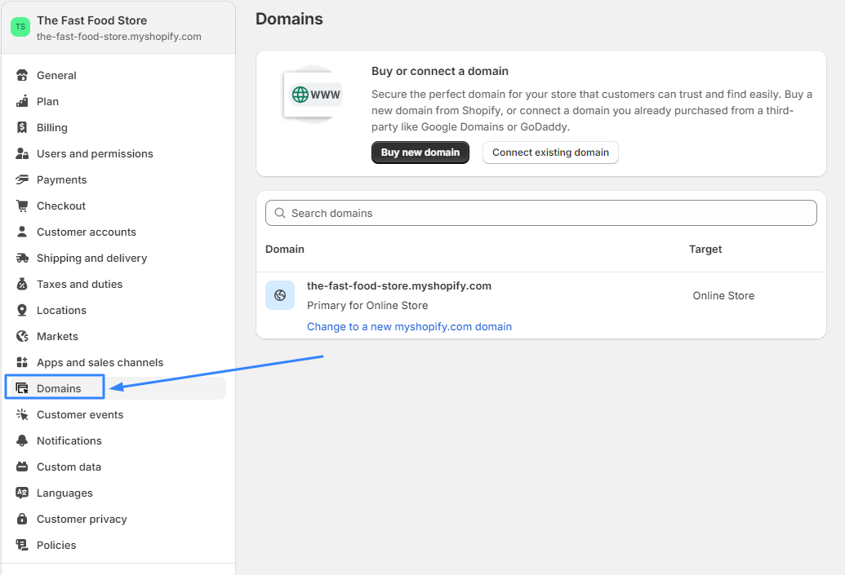Open Policies settings
Screen dimensions: 845x575
[118, 546]
